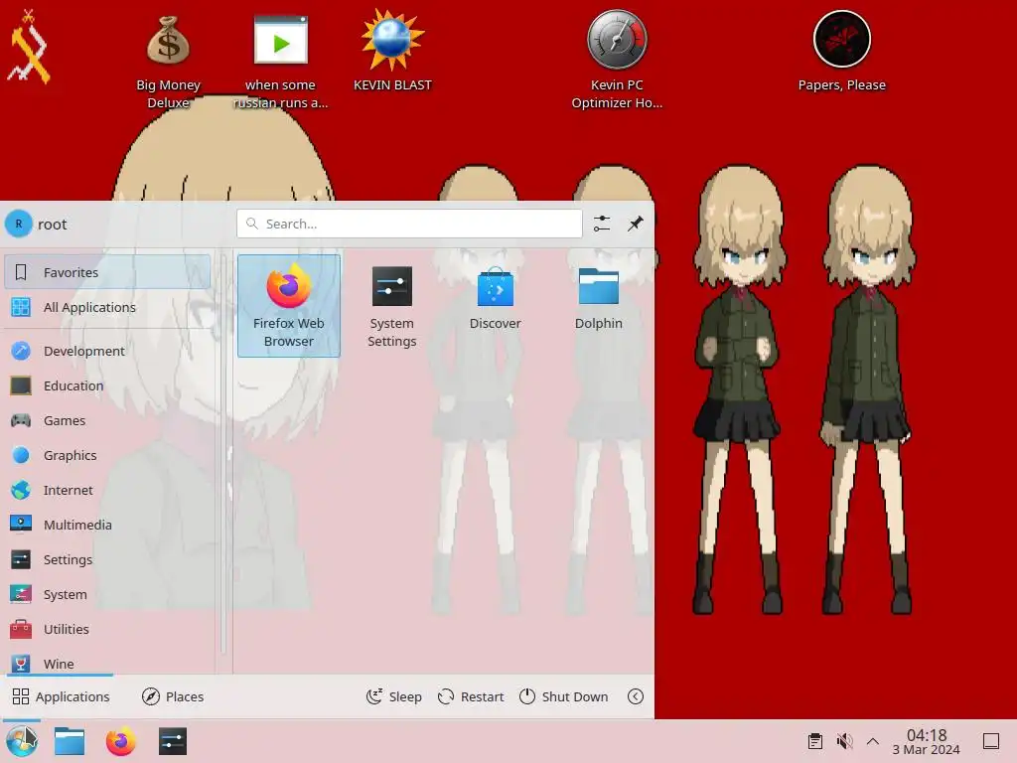Open the Wine category
The height and width of the screenshot is (763, 1017).
[107, 663]
